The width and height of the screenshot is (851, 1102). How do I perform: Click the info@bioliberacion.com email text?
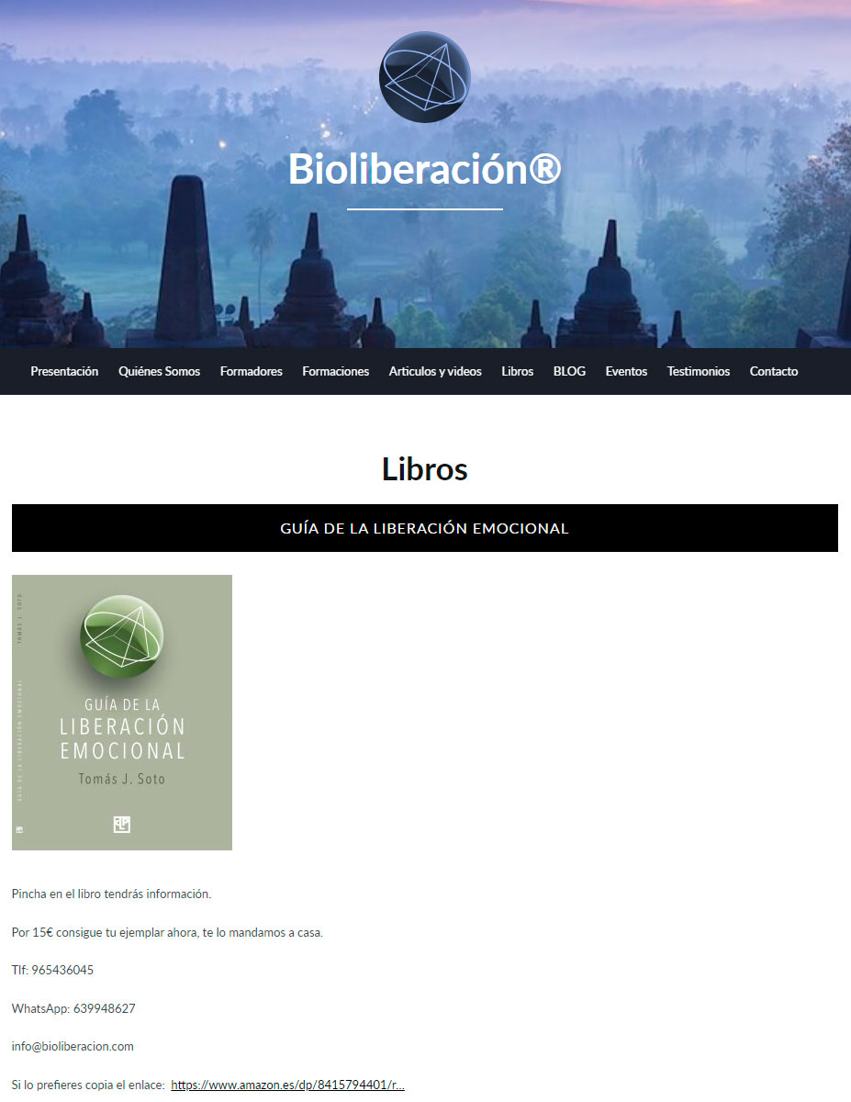click(x=73, y=1046)
